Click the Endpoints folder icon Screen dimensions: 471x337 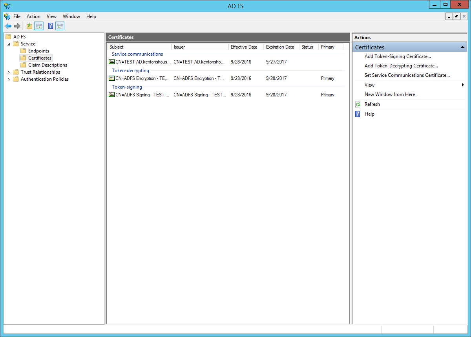23,51
